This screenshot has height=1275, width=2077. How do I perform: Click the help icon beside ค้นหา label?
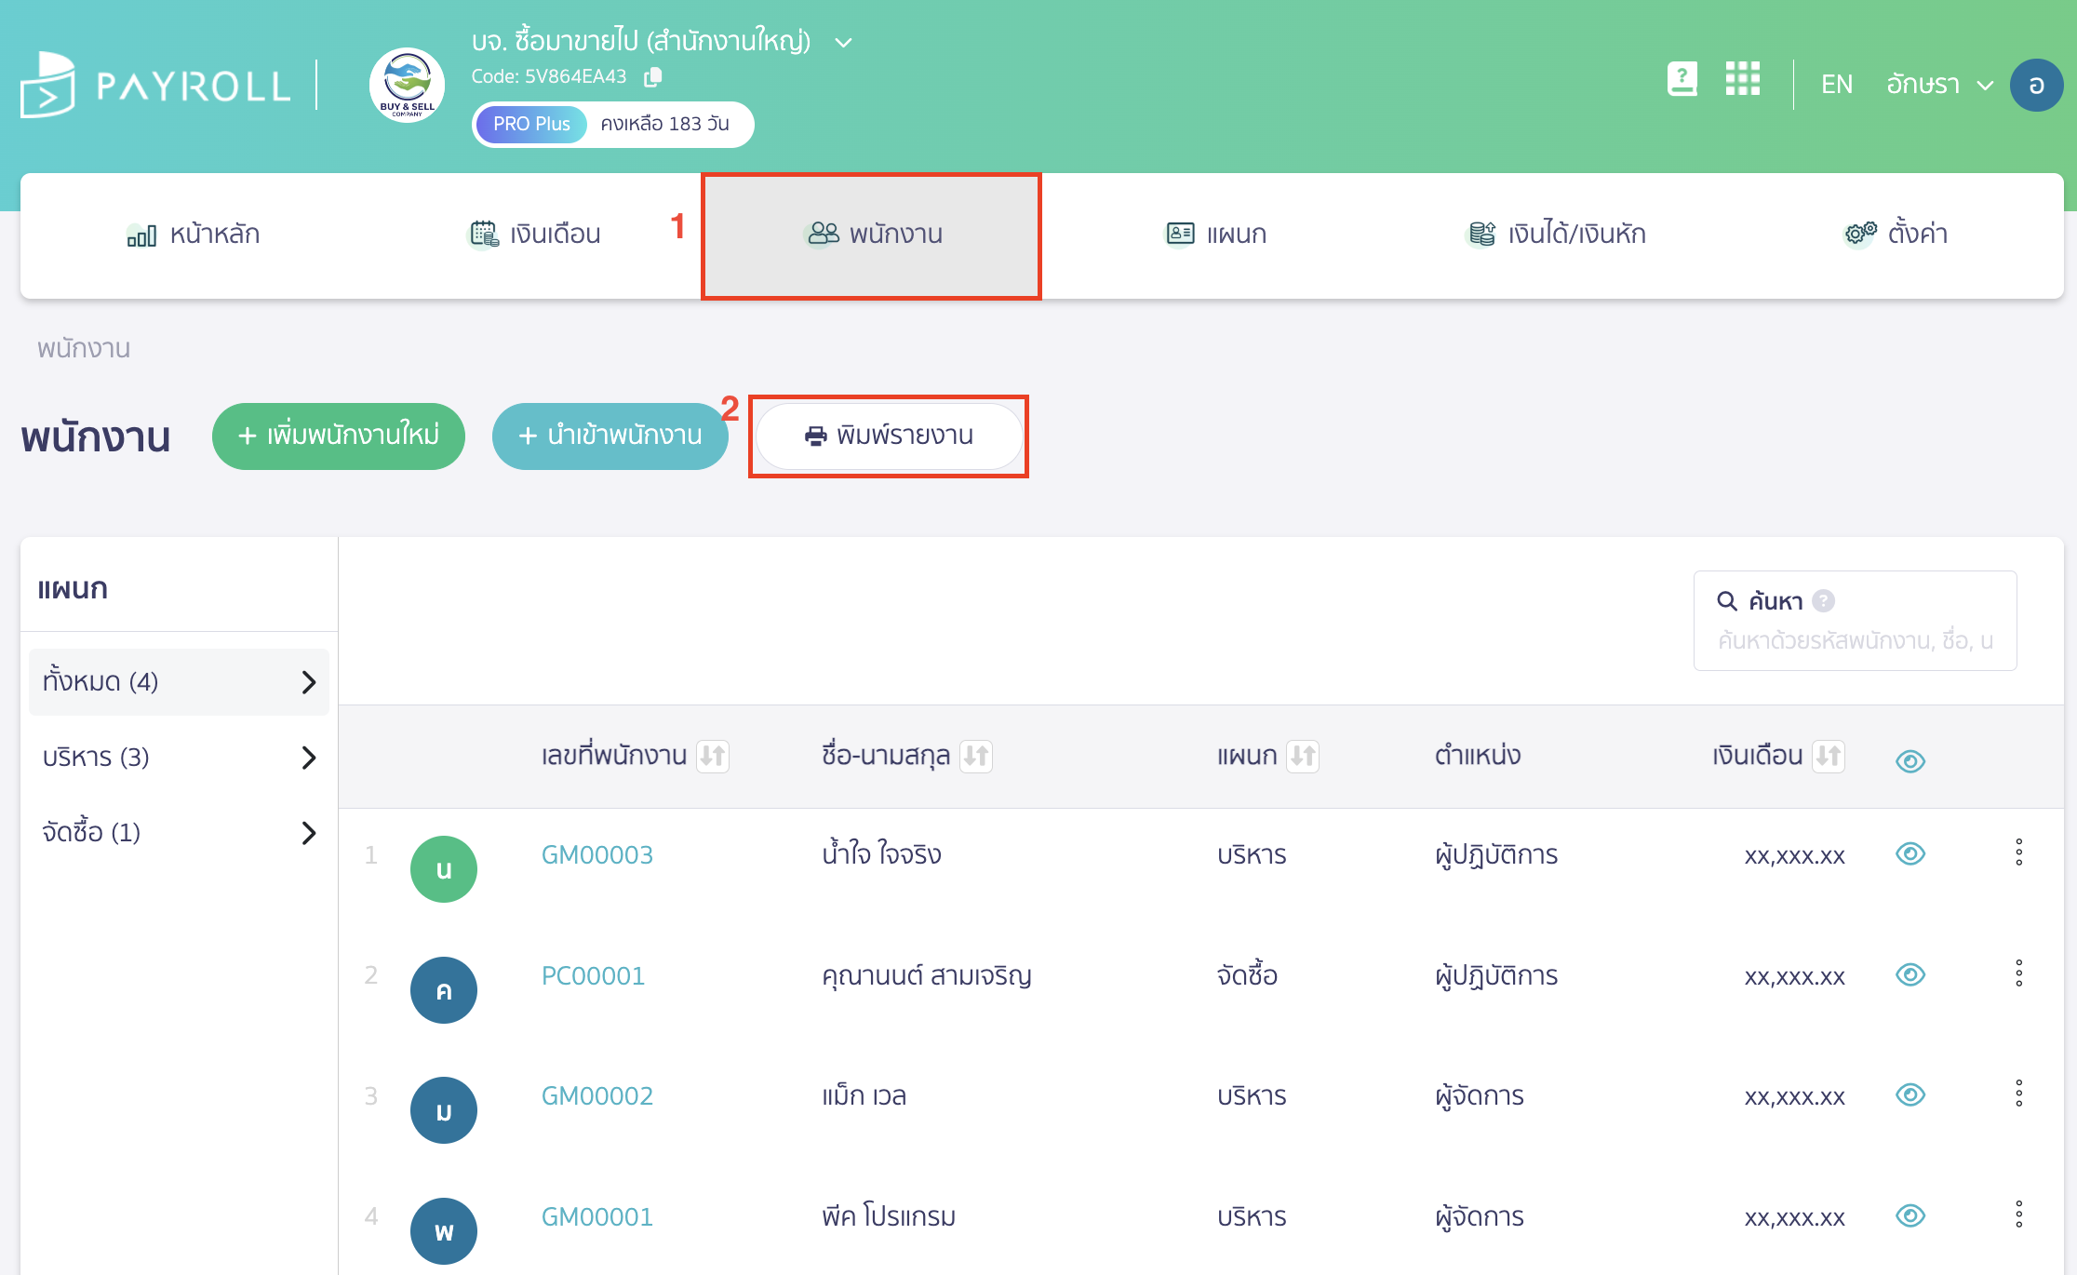tap(1826, 600)
